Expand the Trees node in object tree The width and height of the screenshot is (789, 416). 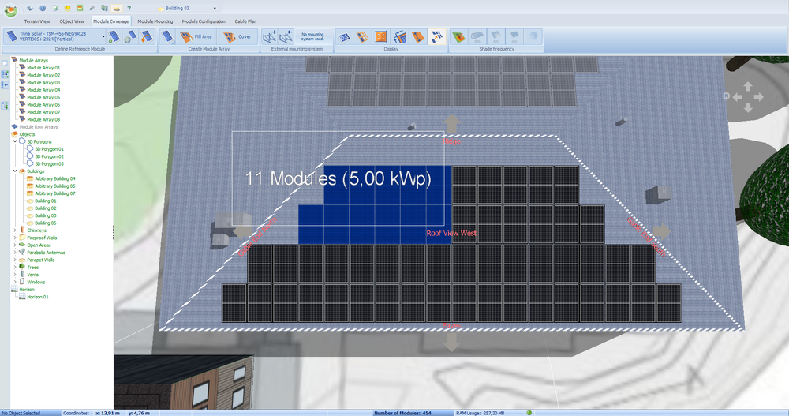(x=16, y=267)
